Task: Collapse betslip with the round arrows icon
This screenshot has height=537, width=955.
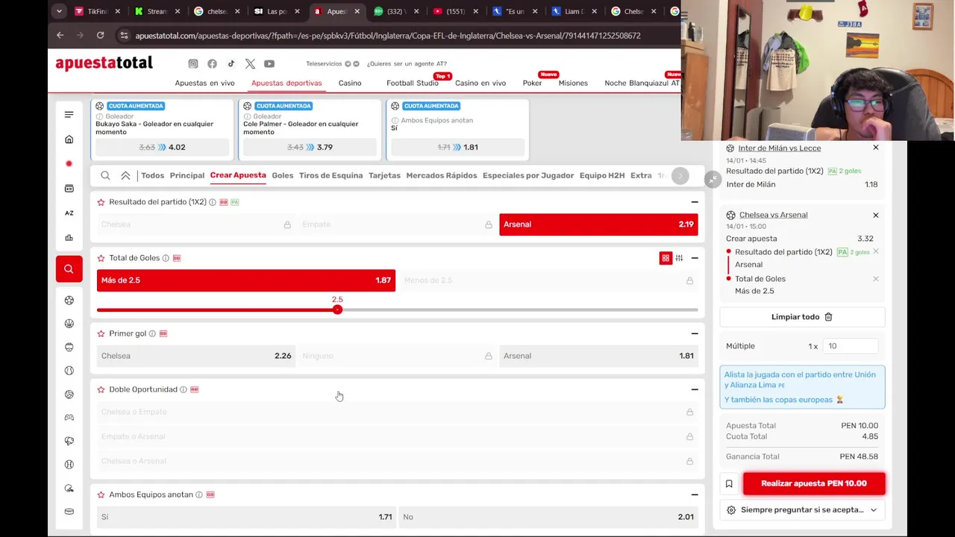Action: [x=713, y=180]
